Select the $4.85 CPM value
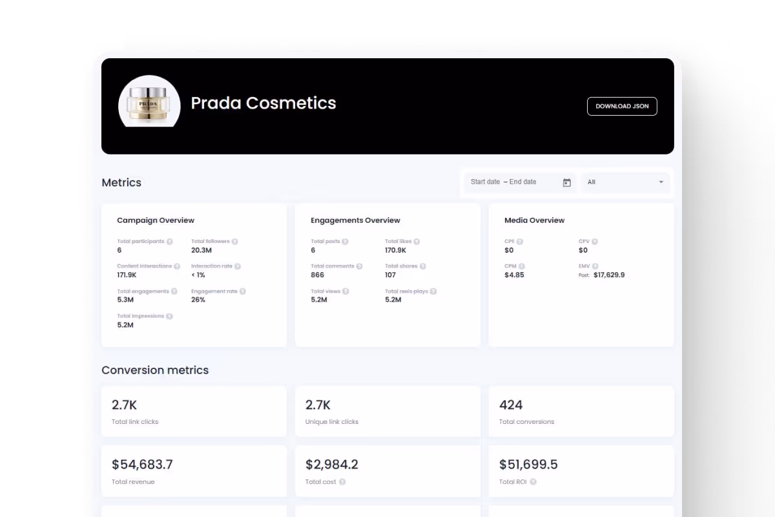This screenshot has width=775, height=517. 514,275
